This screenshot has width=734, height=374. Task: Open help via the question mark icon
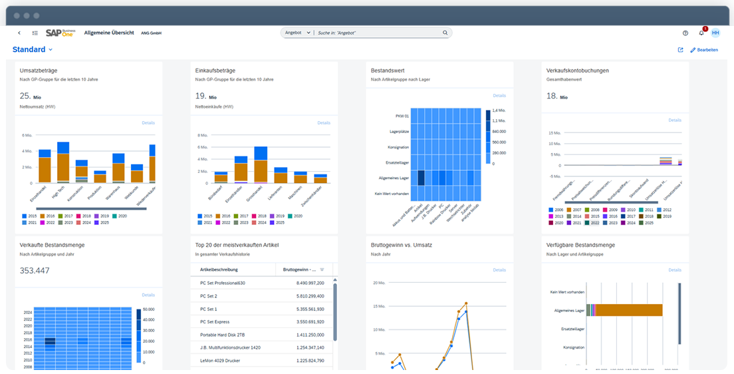click(x=685, y=33)
